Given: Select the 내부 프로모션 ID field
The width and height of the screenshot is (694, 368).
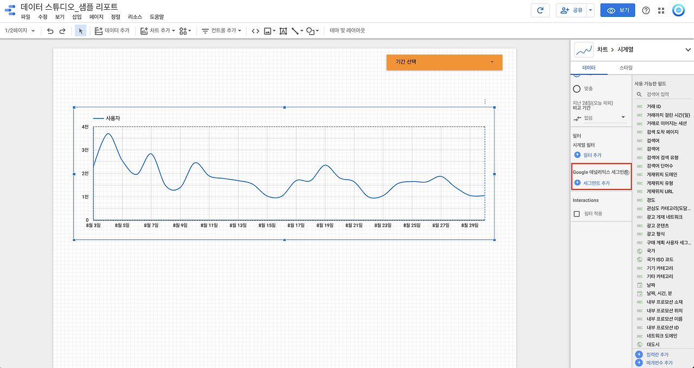Looking at the screenshot, I should click(x=664, y=327).
